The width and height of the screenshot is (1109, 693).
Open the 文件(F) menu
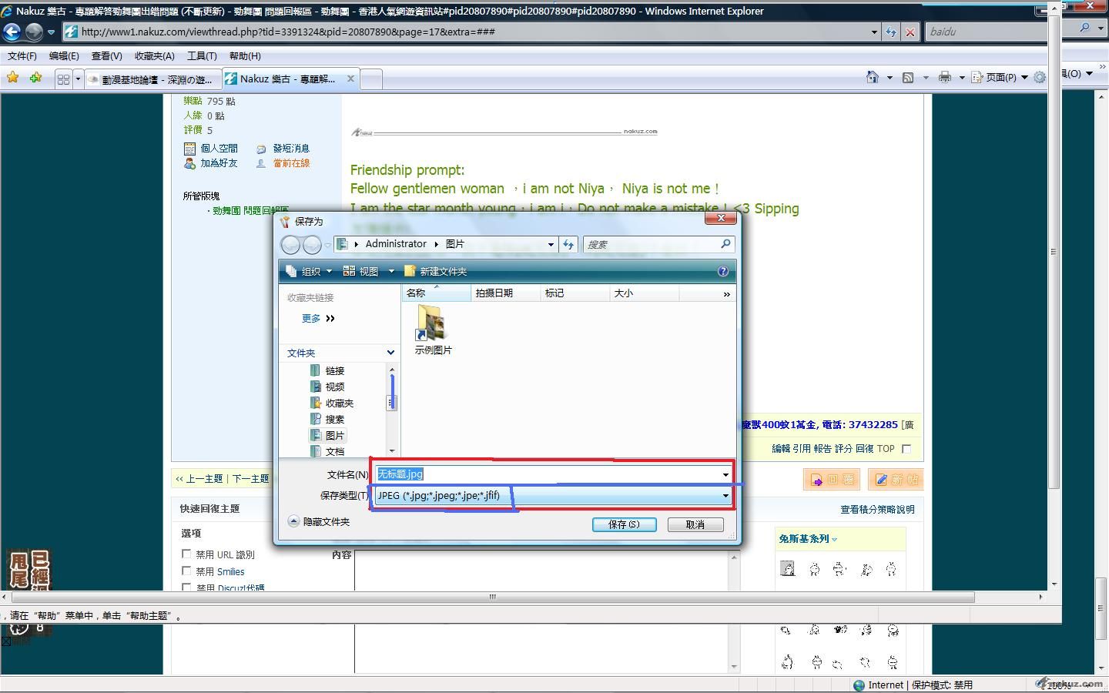(x=22, y=56)
